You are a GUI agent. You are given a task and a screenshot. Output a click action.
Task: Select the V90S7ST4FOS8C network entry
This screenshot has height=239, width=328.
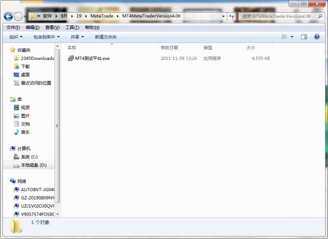click(34, 214)
